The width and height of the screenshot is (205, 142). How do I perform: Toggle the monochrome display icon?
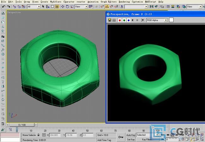(x=137, y=20)
